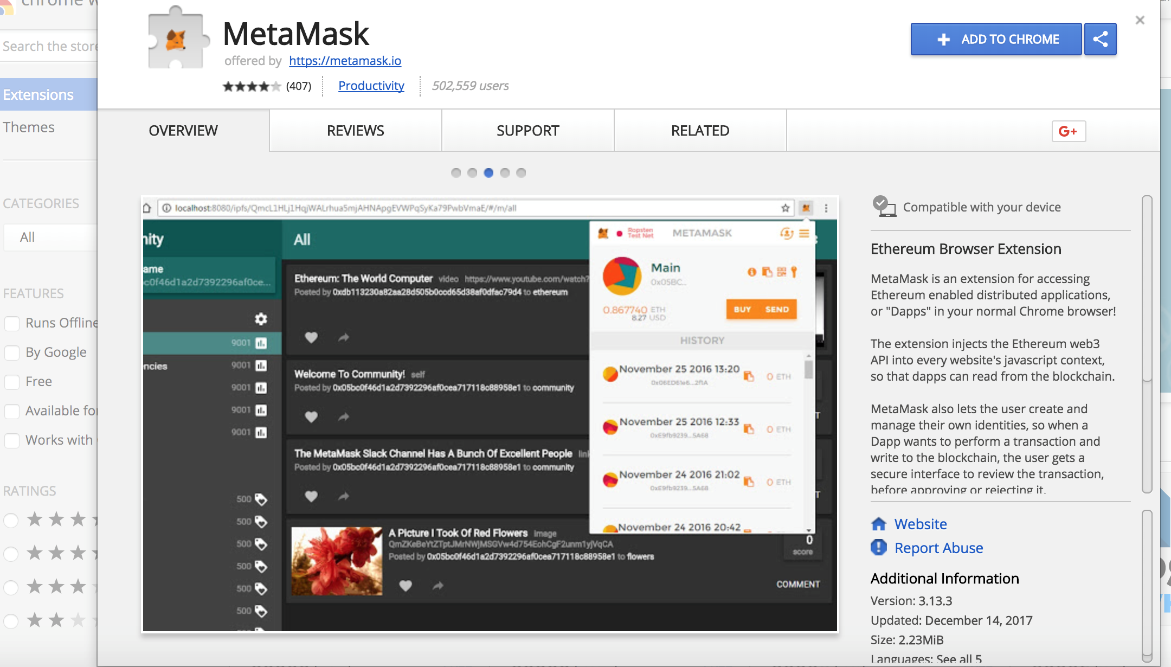
Task: Open the MetaMask Website link
Action: pos(921,523)
